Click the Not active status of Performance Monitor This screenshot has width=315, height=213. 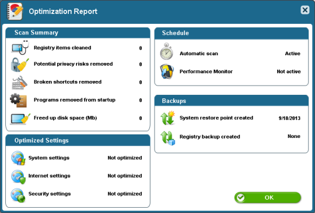point(289,72)
